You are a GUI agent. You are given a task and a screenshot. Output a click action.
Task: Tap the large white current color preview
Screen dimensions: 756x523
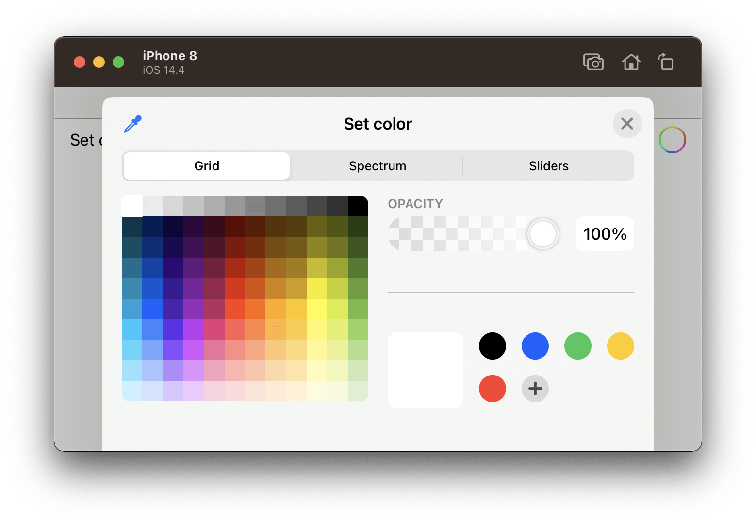(425, 370)
